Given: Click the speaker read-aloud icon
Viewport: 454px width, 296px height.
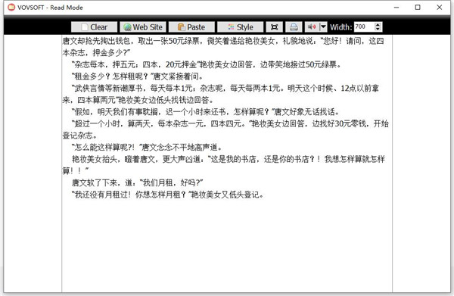Looking at the screenshot, I should pos(312,27).
